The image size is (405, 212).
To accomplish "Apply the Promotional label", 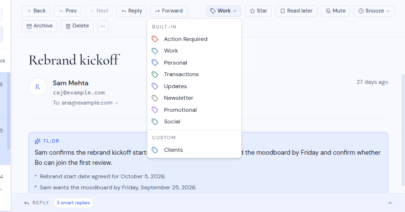I will tap(194, 110).
